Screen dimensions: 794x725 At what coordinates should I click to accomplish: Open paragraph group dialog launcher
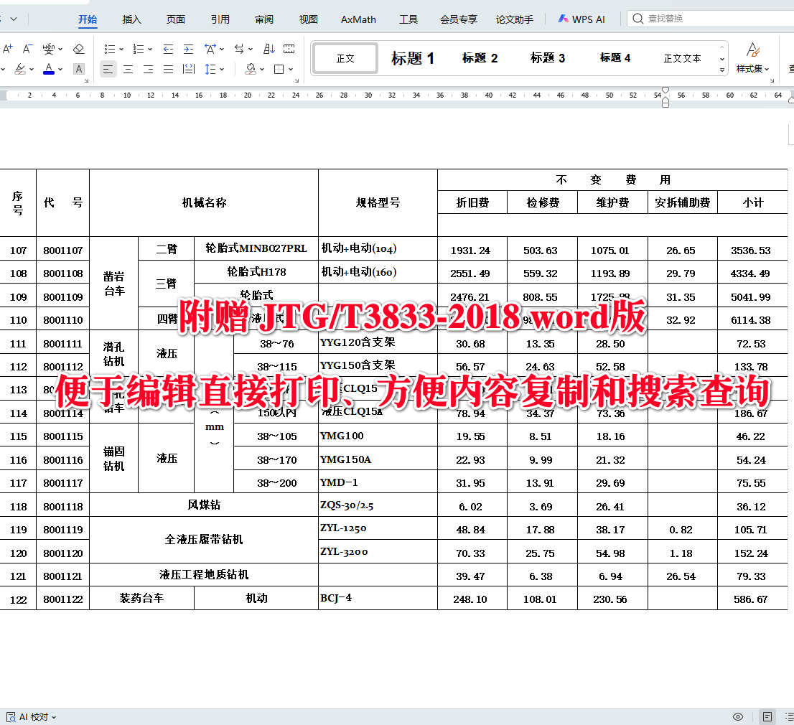coord(296,80)
